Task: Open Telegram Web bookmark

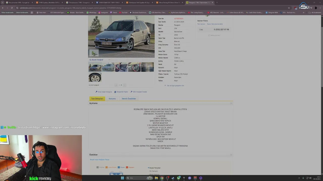Action: (x=272, y=13)
